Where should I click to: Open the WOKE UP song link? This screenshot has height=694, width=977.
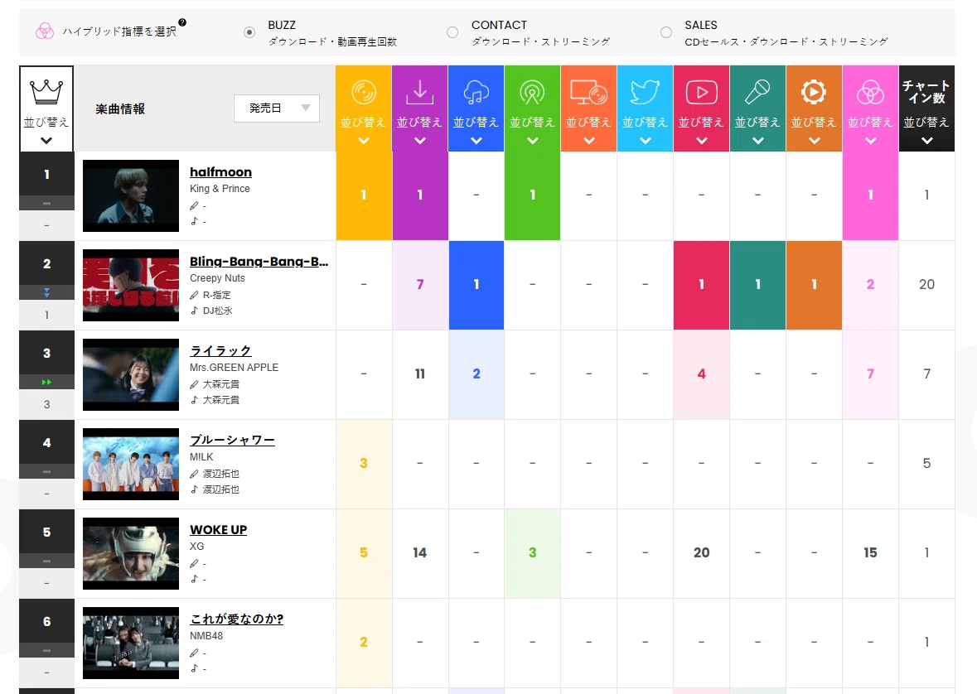click(218, 529)
